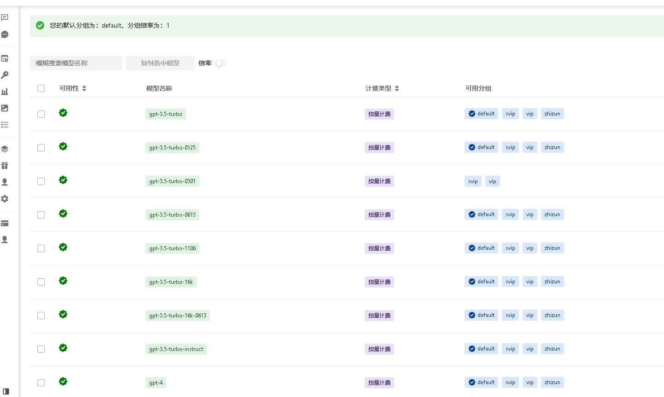Sort by the 计费类型 column arrows
The height and width of the screenshot is (397, 664).
(397, 88)
